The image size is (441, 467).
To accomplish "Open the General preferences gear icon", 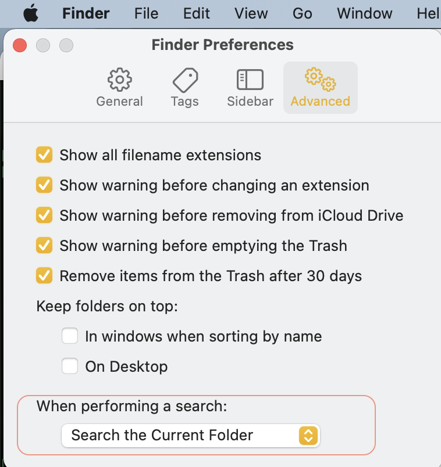I will coord(119,80).
